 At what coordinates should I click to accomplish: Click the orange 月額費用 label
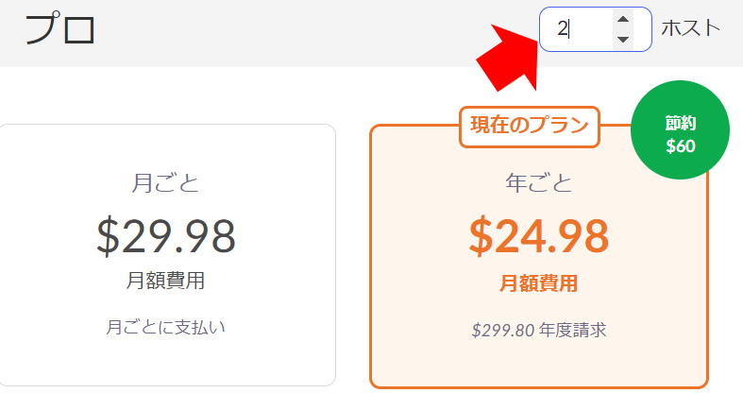[x=539, y=282]
